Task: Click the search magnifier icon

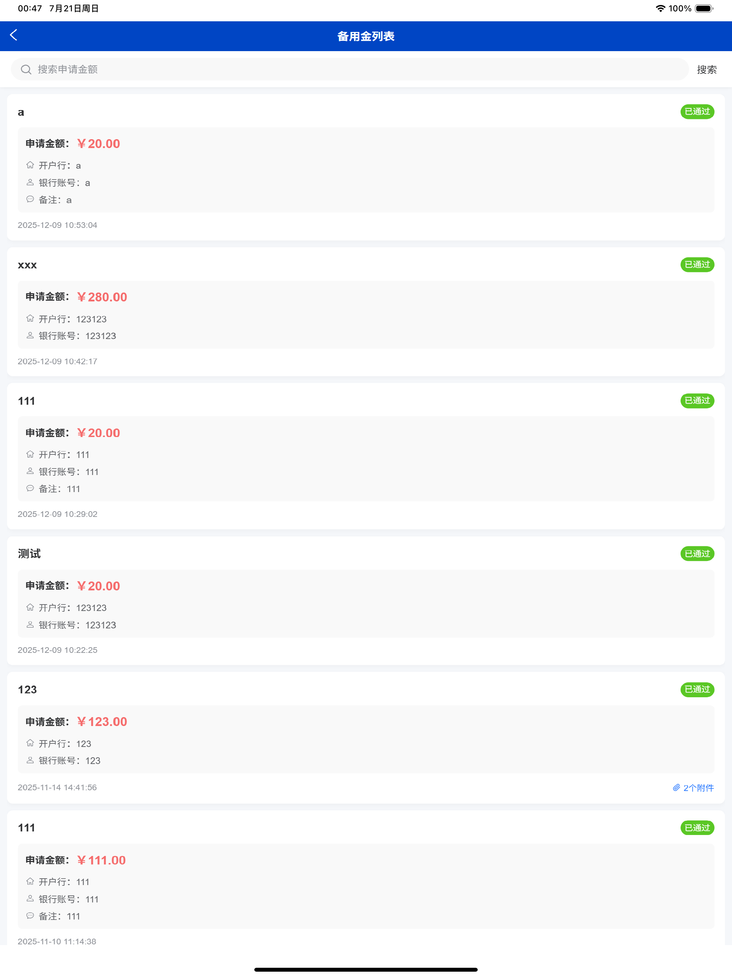Action: (x=26, y=69)
